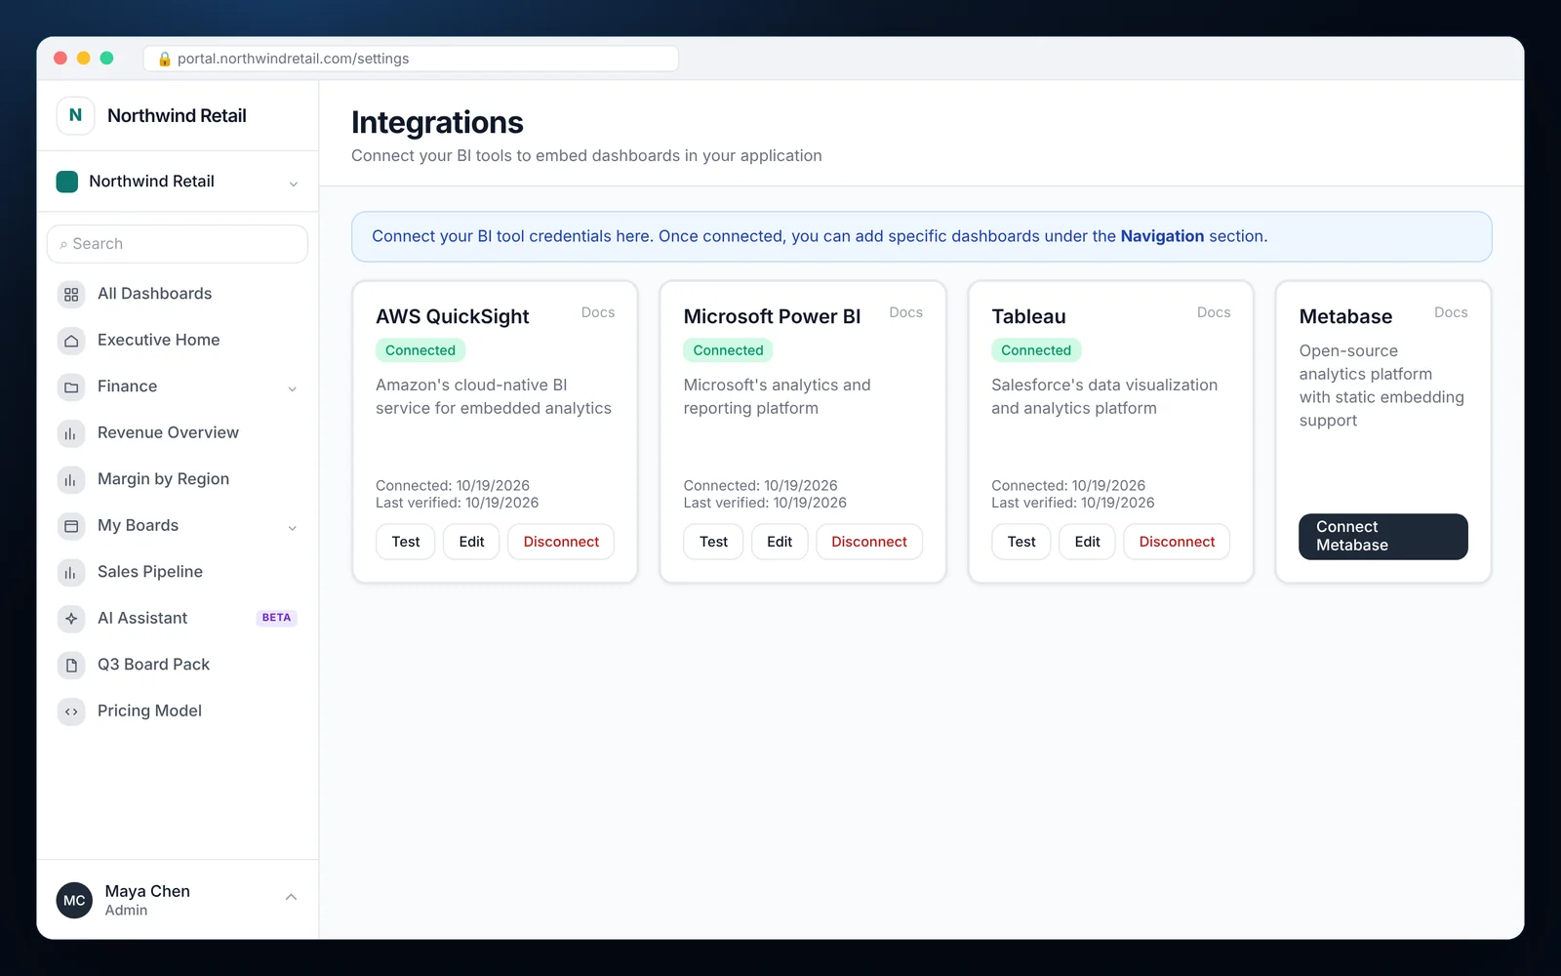Image resolution: width=1561 pixels, height=976 pixels.
Task: Disconnect the Tableau integration
Action: coord(1177,542)
